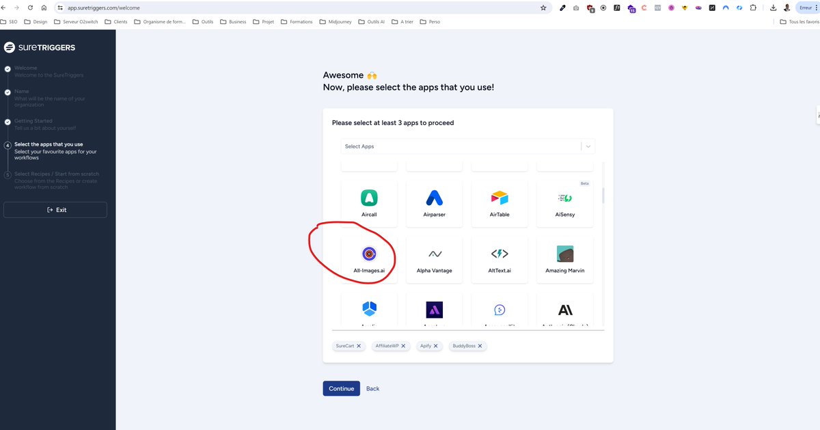The image size is (820, 430).
Task: Click the apps list vertical scrollbar
Action: click(603, 195)
